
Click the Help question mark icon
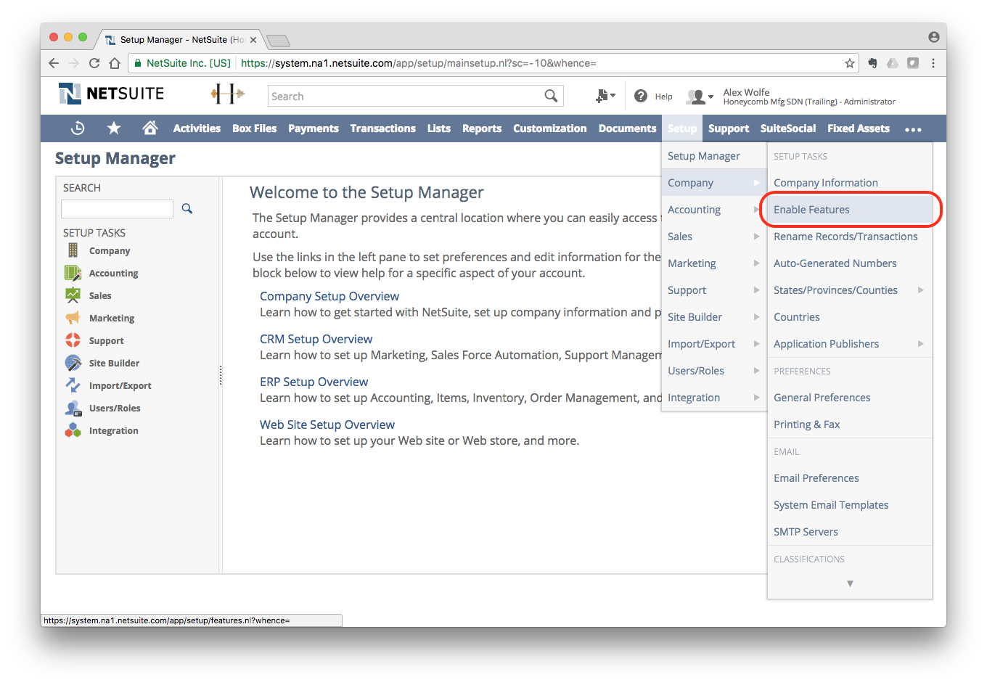pos(641,96)
